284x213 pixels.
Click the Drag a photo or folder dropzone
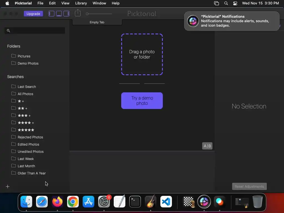point(142,54)
